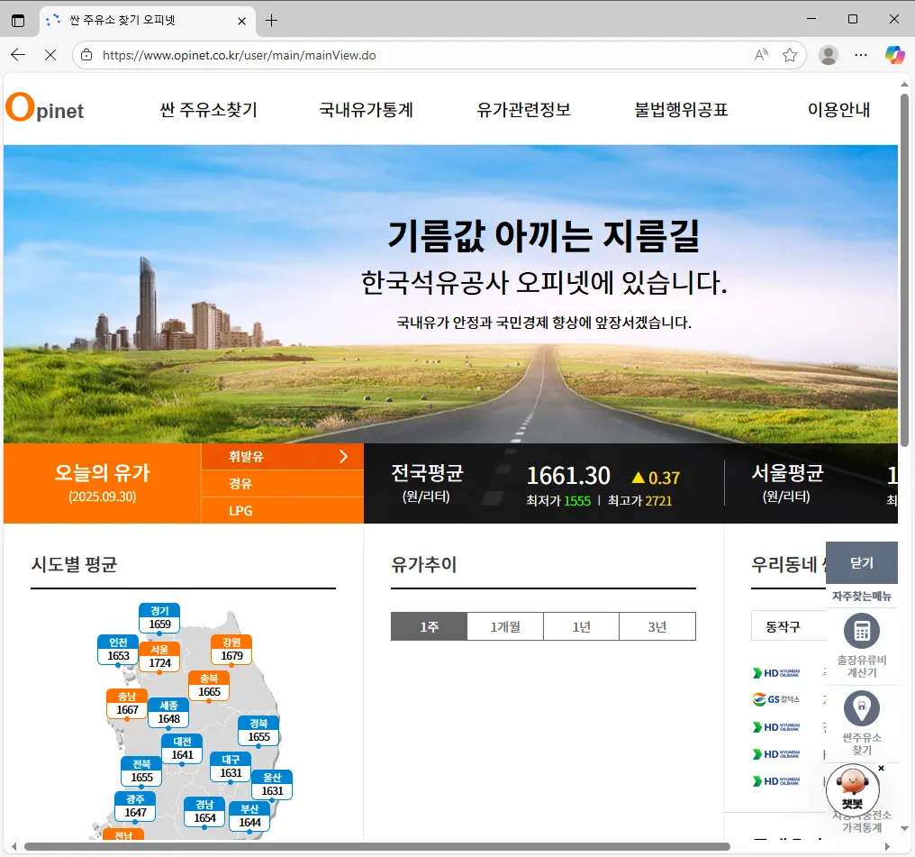Switch price trend period to 1개월
Screen dimensions: 915x857
click(505, 626)
